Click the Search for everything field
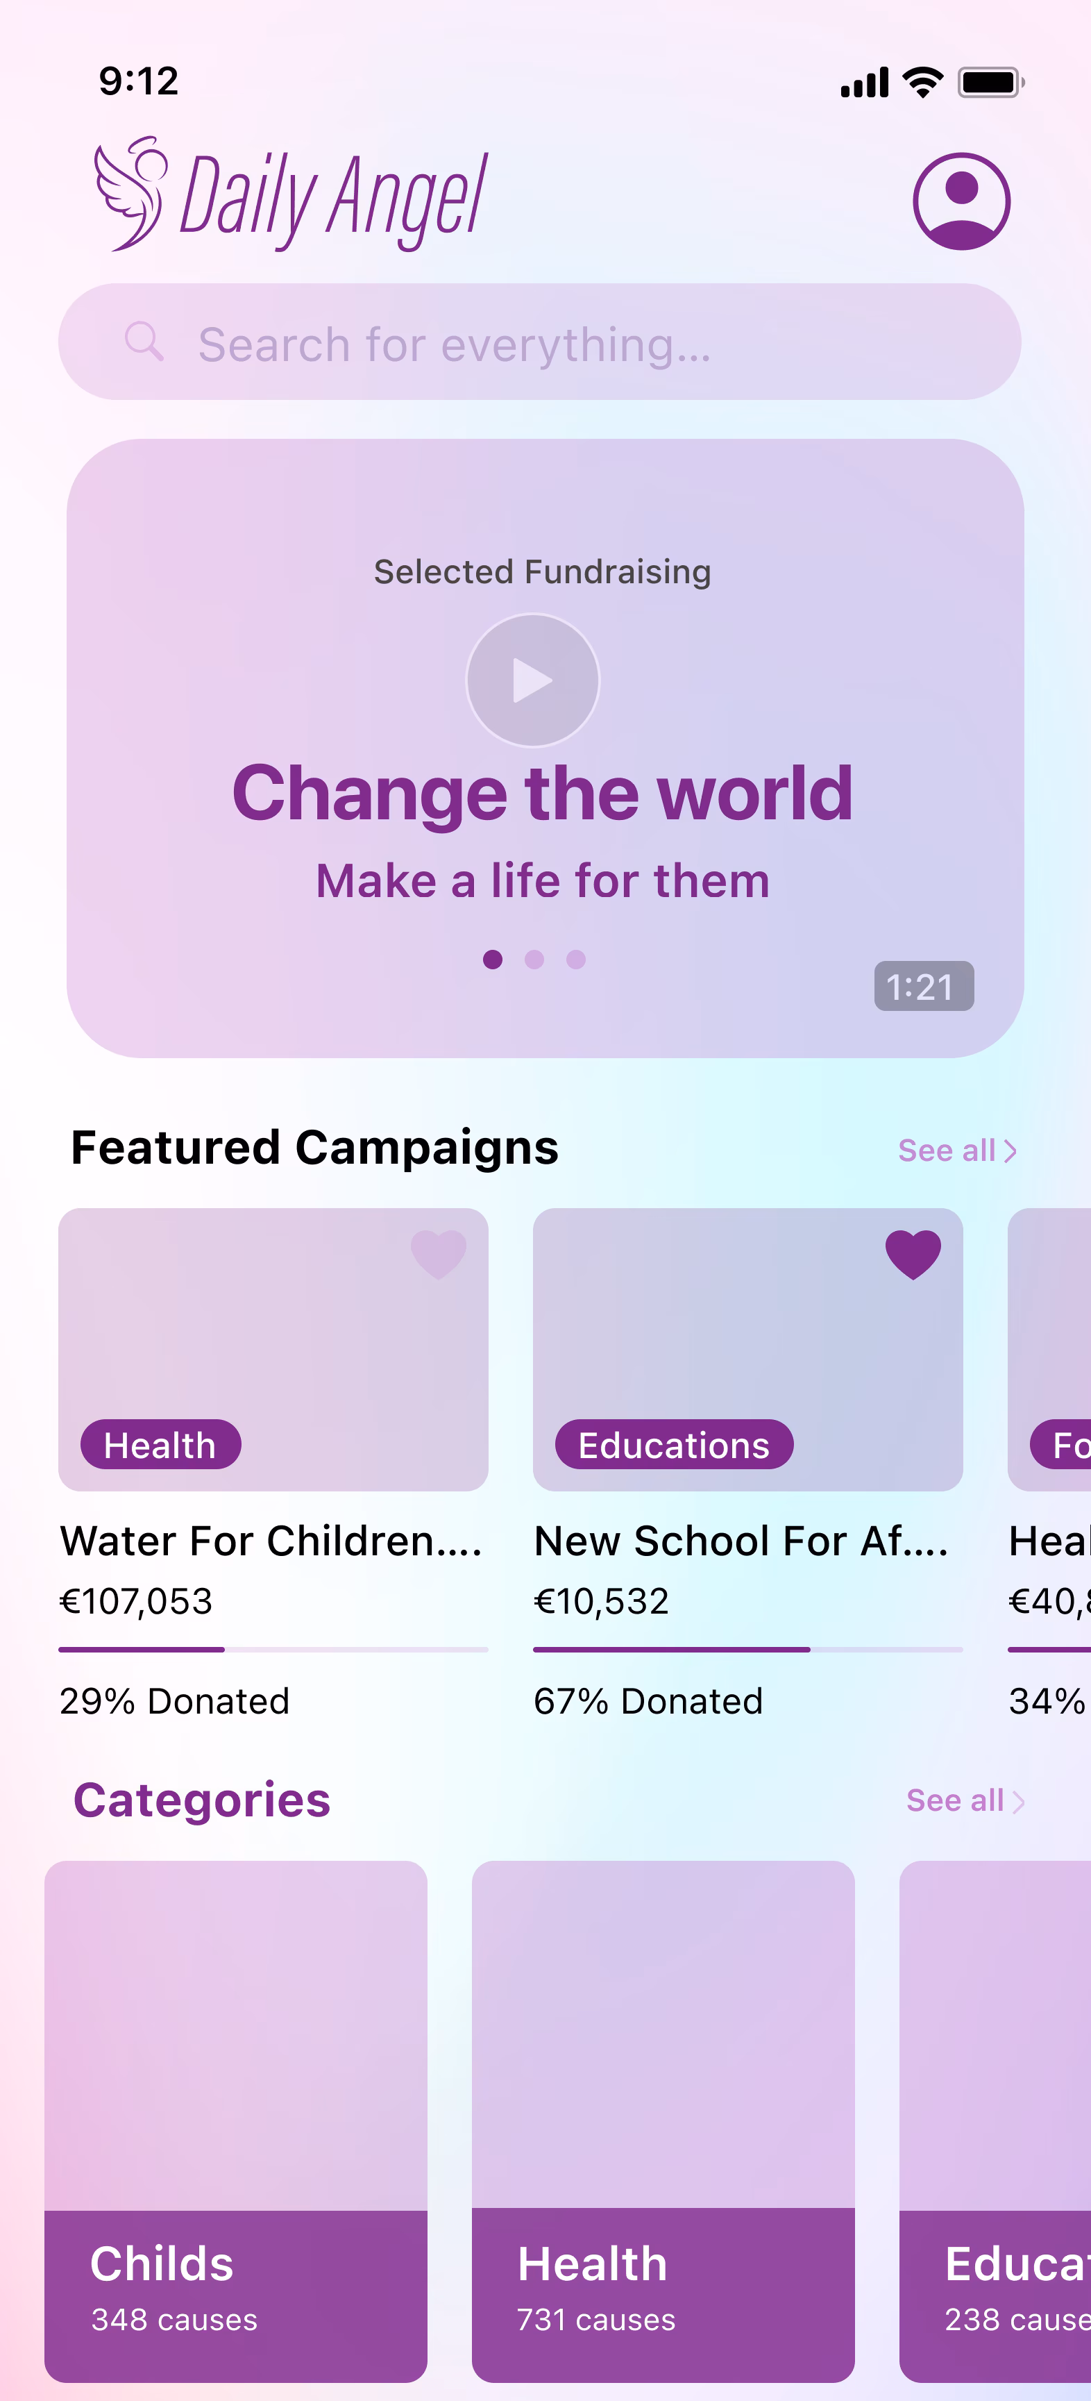This screenshot has height=2401, width=1091. pos(559,343)
